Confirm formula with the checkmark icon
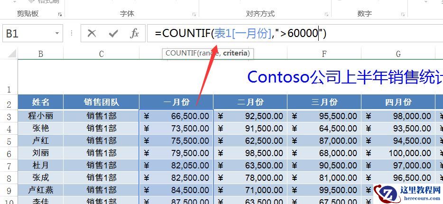443x204 pixels. pos(113,34)
